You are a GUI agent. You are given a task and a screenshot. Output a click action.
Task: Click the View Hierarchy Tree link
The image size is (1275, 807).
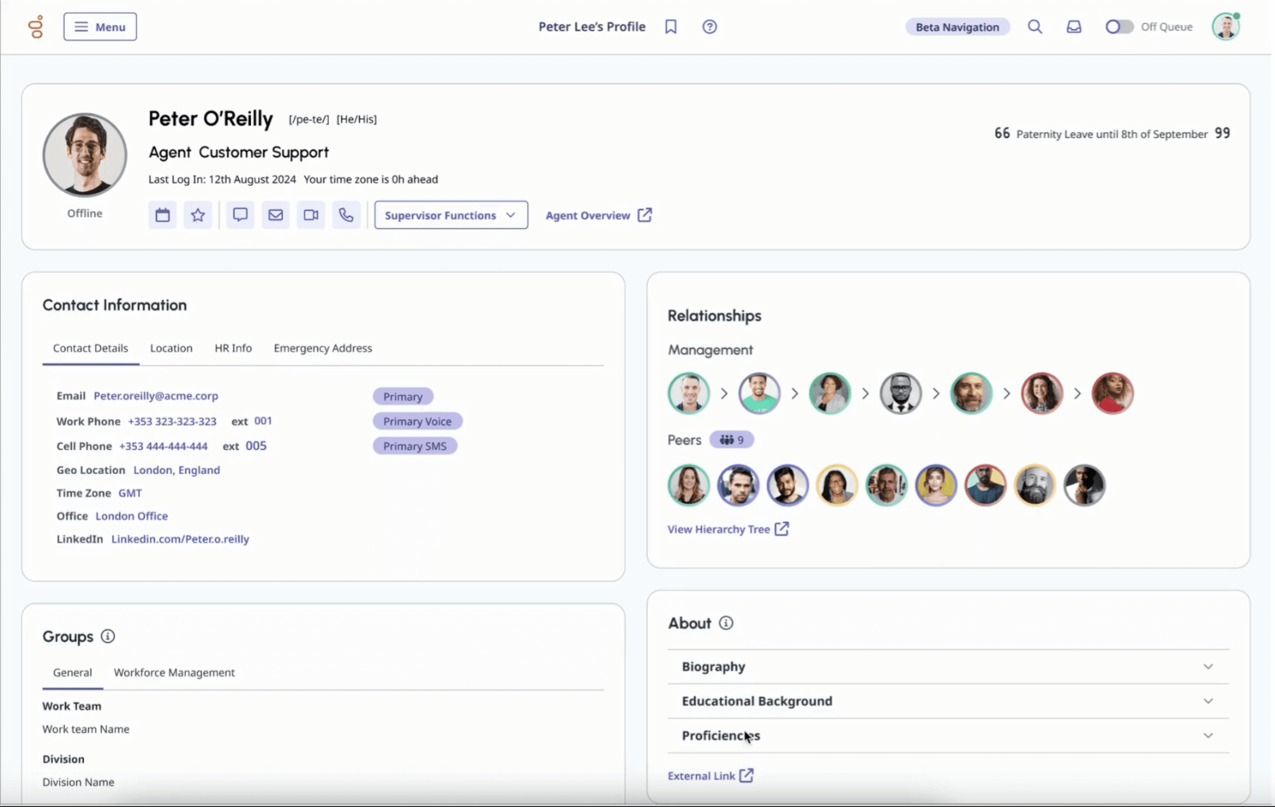[x=727, y=529]
